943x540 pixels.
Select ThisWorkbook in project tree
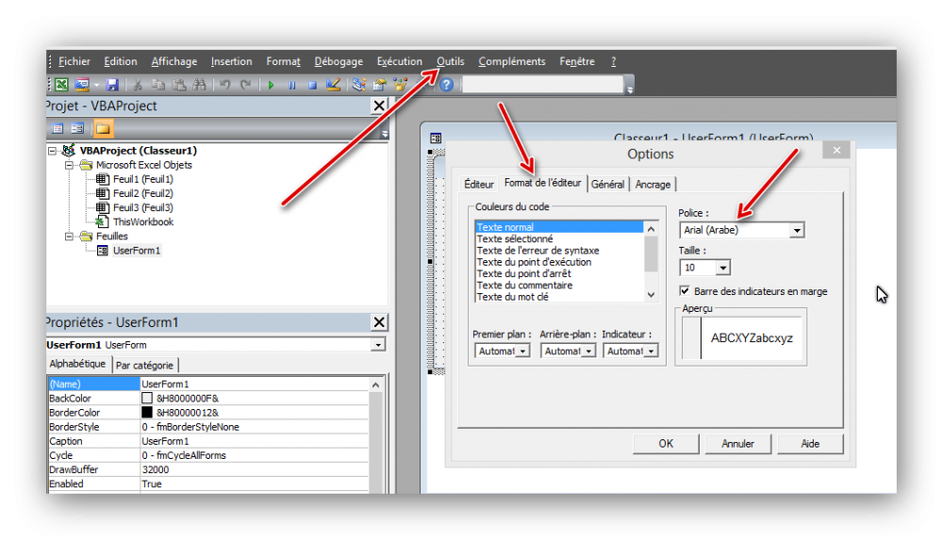point(143,222)
